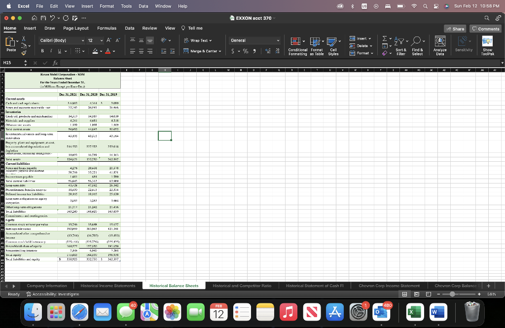Screen dimensions: 505x328
Task: Click the AutoSum sigma icon
Action: pyautogui.click(x=385, y=38)
